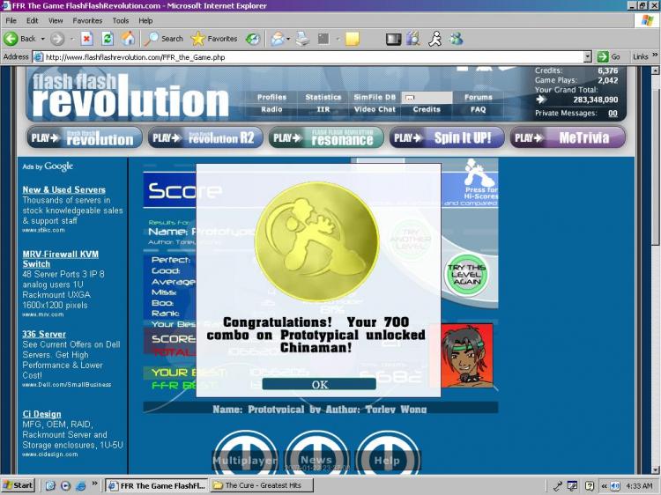Click the green Go arrow button
This screenshot has width=661, height=495.
[x=603, y=56]
